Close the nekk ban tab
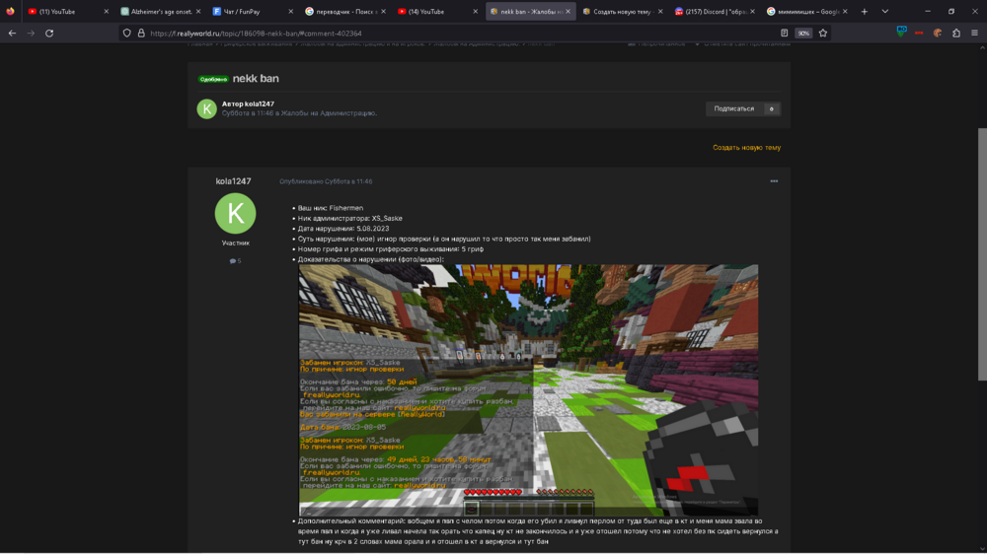Viewport: 987px width, 554px height. (568, 11)
